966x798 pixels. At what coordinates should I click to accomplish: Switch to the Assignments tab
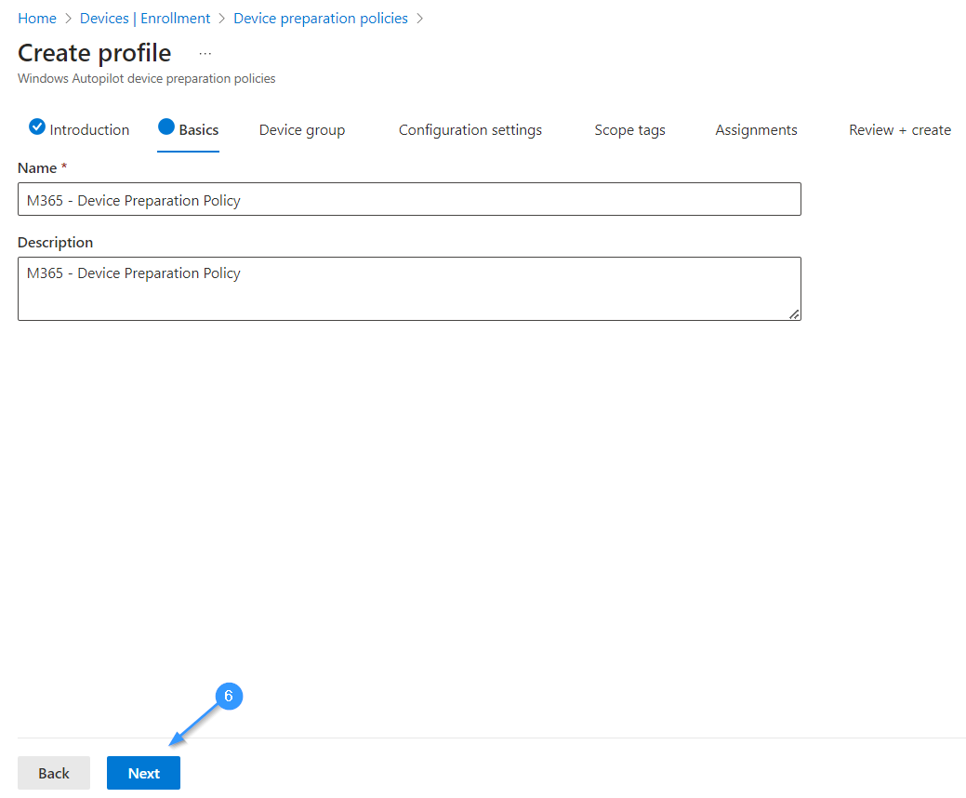(756, 130)
